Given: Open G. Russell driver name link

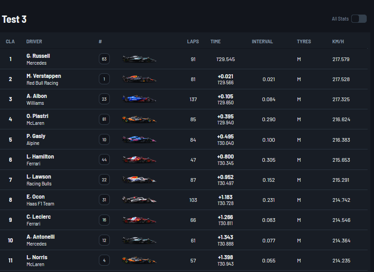Looking at the screenshot, I should click(38, 56).
